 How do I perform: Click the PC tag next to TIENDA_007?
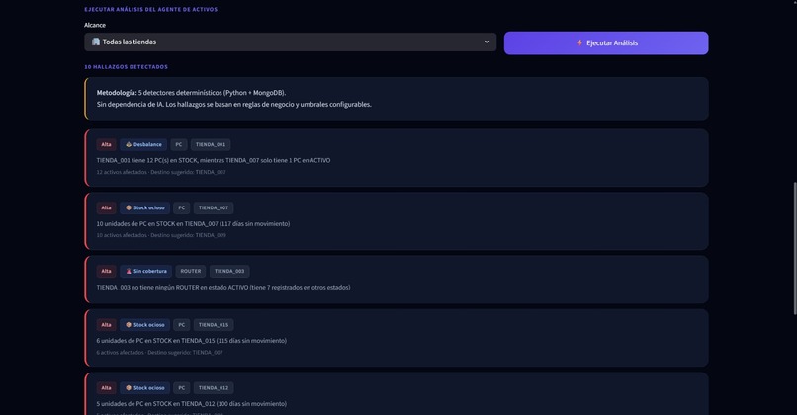tap(182, 207)
